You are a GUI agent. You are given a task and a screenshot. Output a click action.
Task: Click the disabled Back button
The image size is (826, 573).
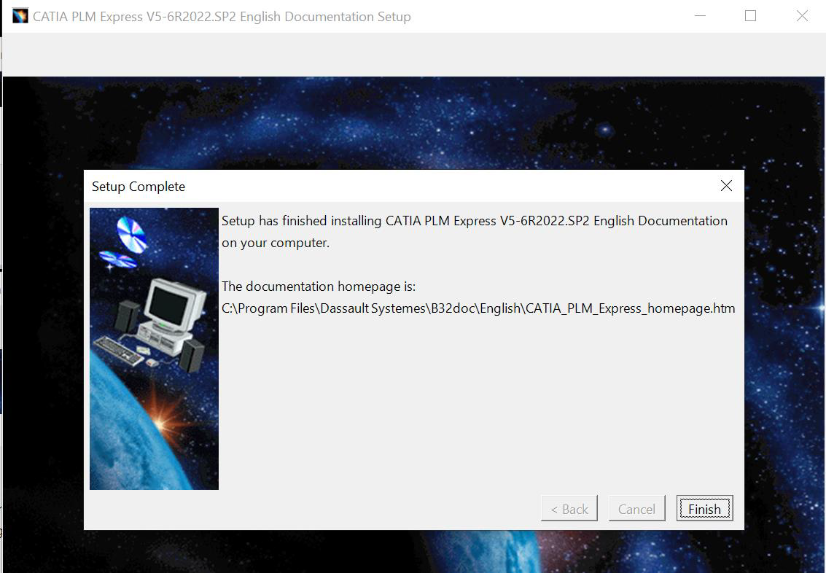coord(569,508)
